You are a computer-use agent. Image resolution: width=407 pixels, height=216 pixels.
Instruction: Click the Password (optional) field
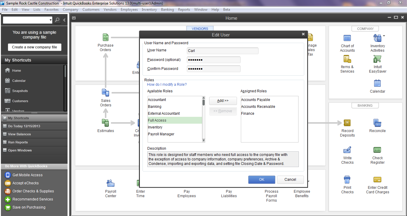tap(214, 60)
